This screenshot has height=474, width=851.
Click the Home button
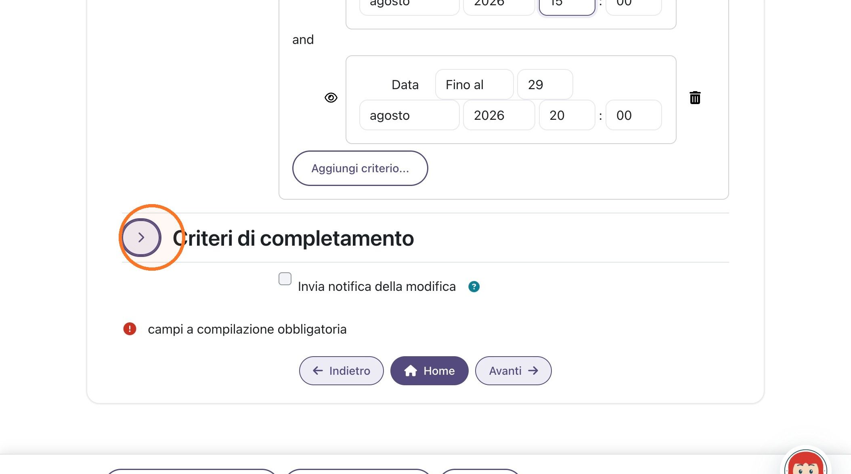430,371
